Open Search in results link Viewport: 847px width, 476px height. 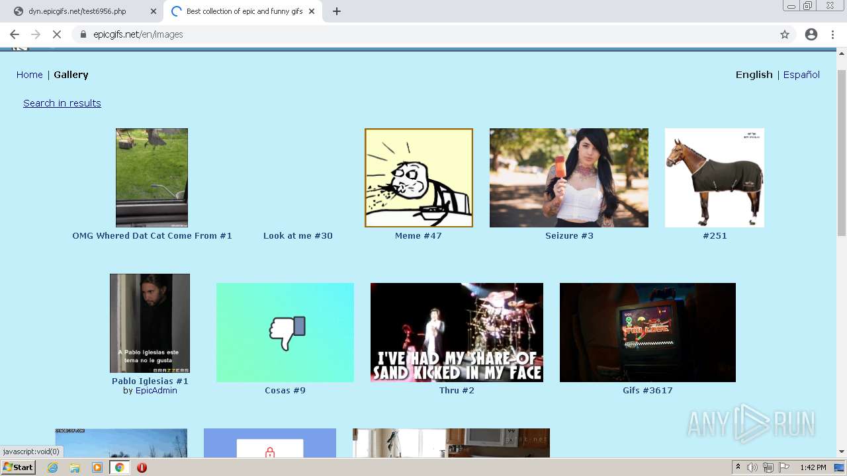coord(62,103)
